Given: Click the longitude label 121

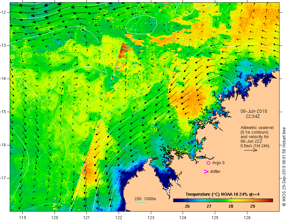Looking at the screenshot, I should point(87,217).
